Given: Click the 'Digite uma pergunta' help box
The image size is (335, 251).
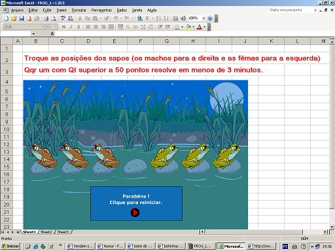Looking at the screenshot, I should pyautogui.click(x=291, y=10).
